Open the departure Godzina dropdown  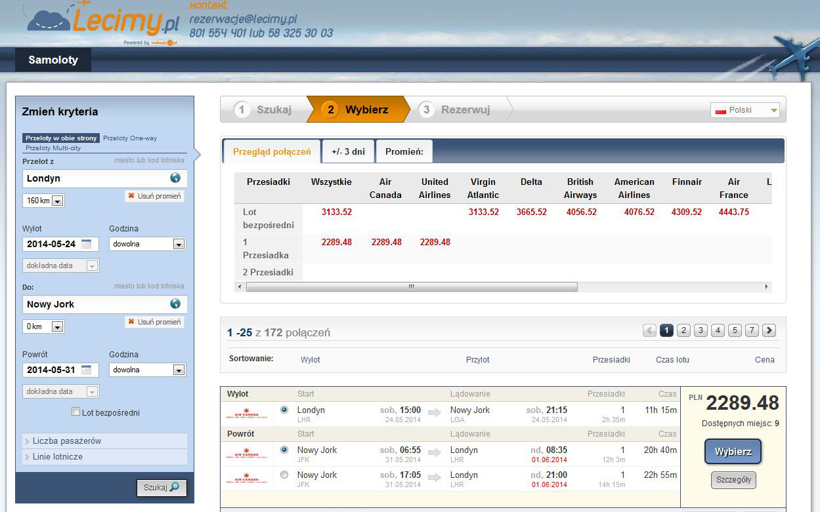[148, 244]
